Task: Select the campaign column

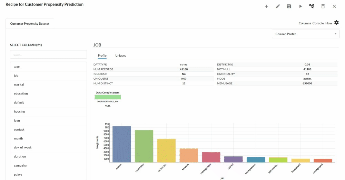Action: (x=48, y=165)
